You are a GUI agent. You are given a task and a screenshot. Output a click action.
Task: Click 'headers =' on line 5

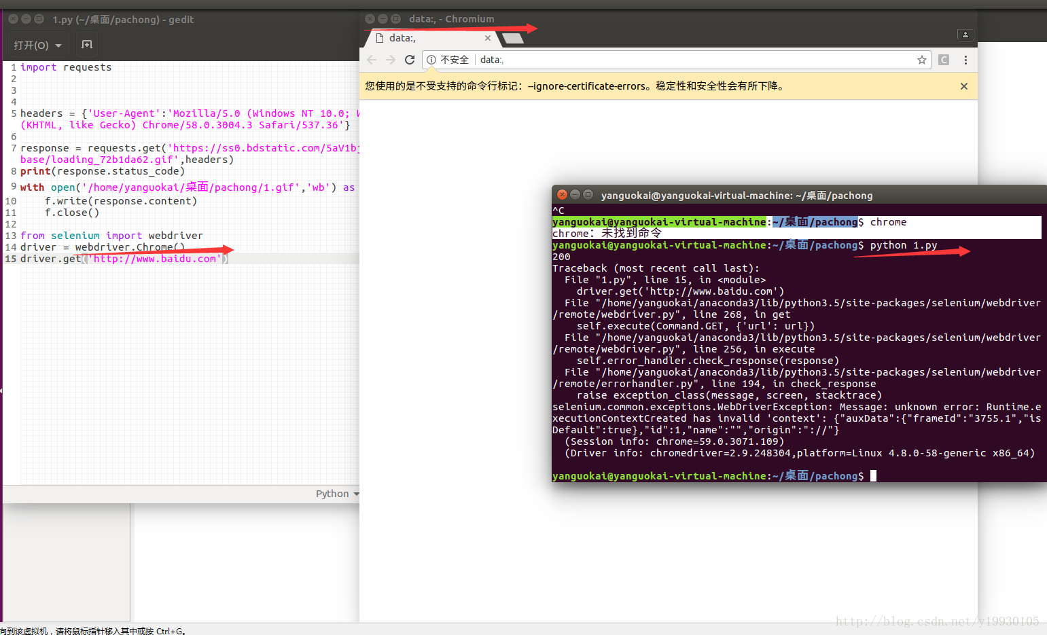(x=48, y=113)
